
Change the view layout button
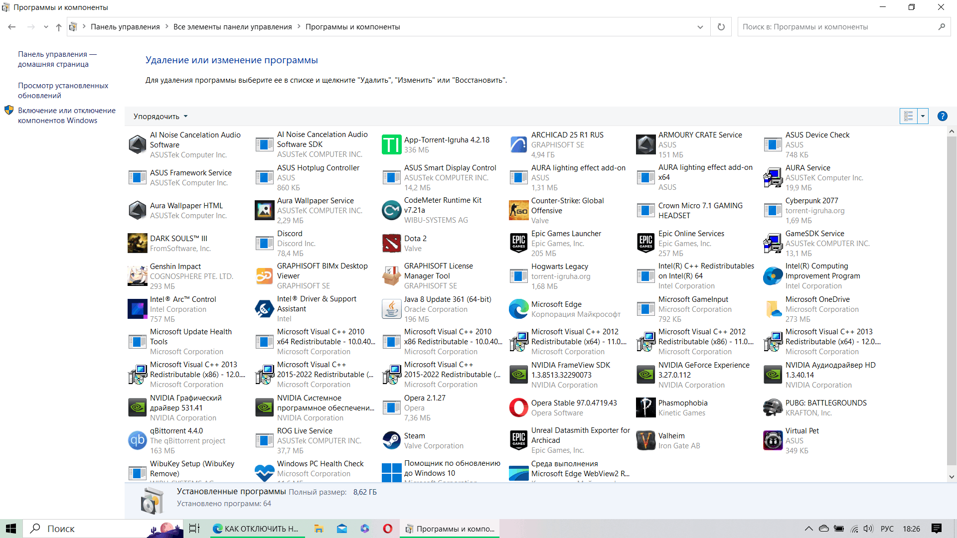coord(908,117)
